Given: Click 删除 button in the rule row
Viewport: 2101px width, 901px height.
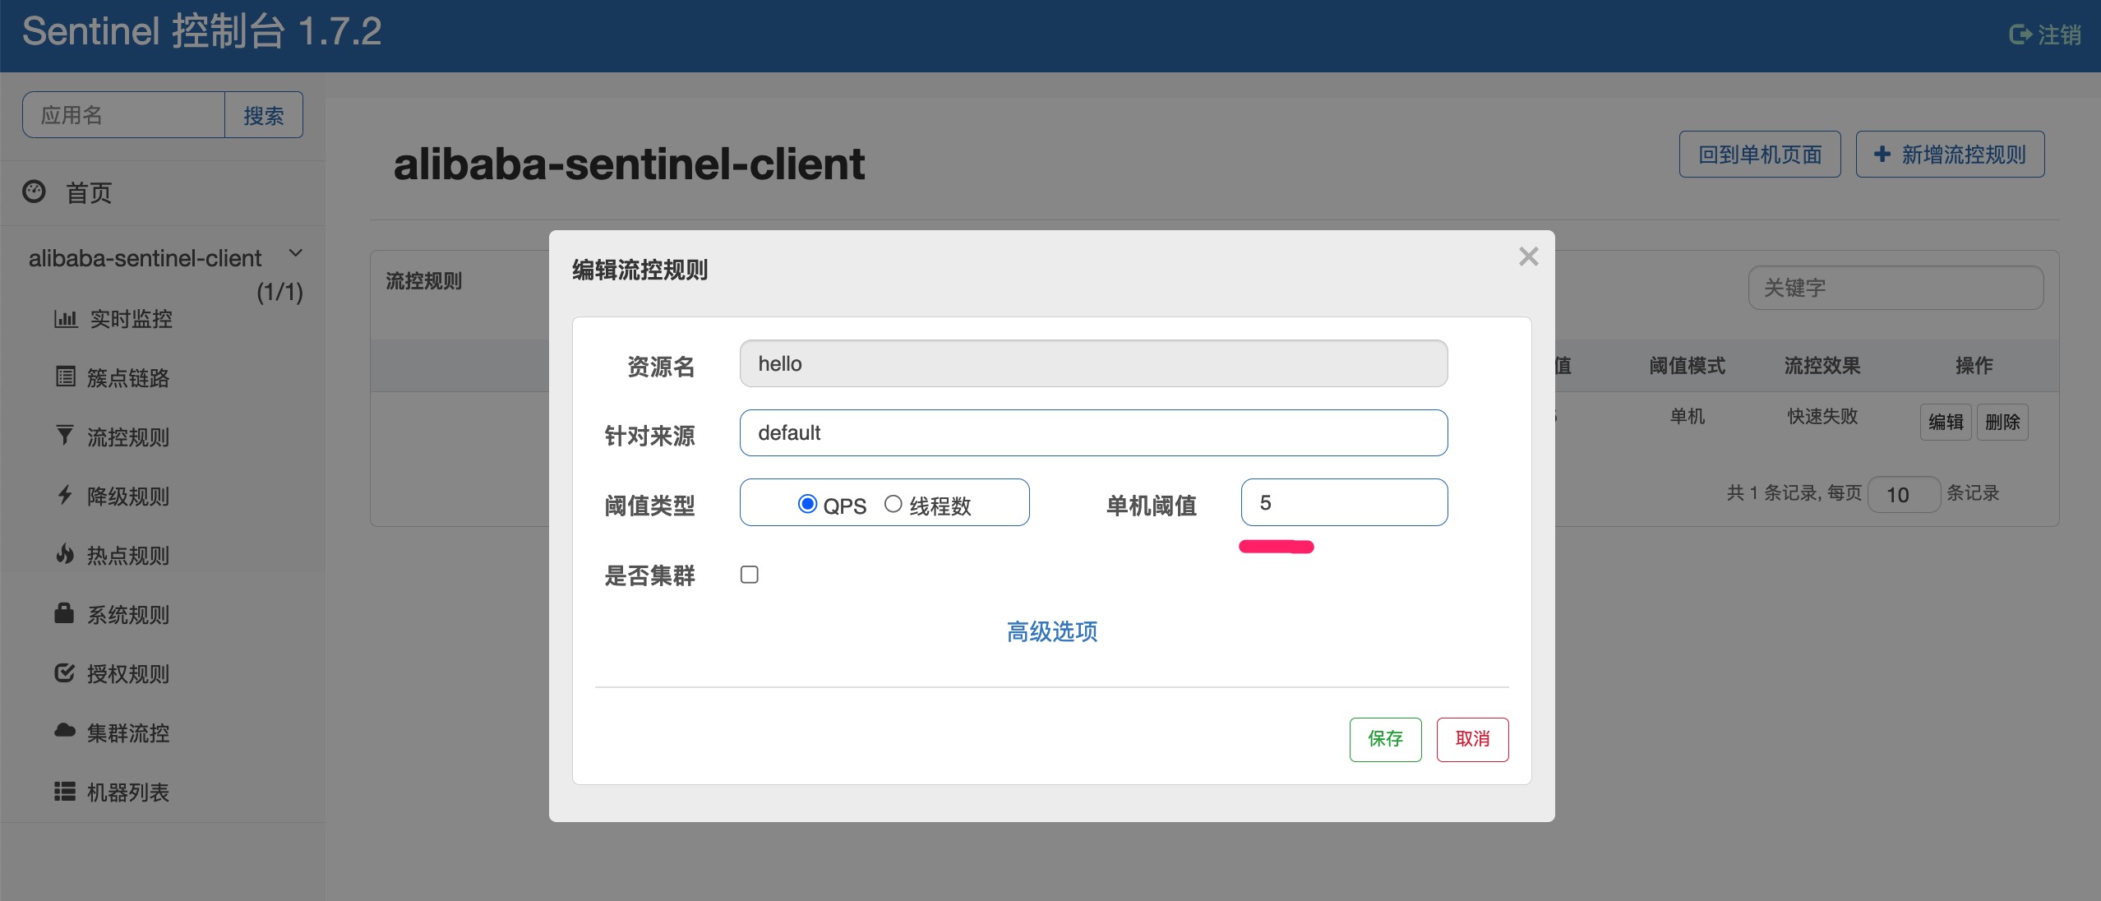Looking at the screenshot, I should [2002, 422].
